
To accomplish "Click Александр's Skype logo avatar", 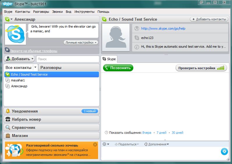I will point(15,34).
